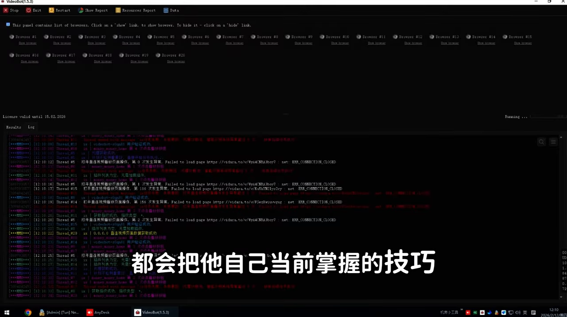The image size is (567, 317).
Task: Click Browser #7 globe icon
Action: 219,37
